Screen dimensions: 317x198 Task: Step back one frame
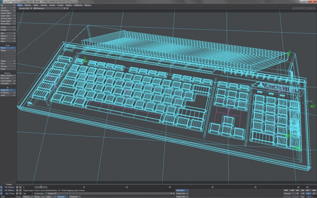click(x=297, y=190)
